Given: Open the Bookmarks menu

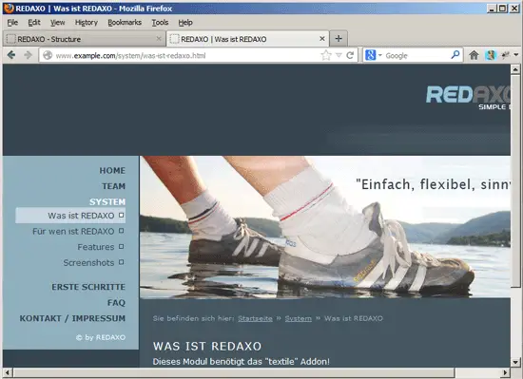Looking at the screenshot, I should [125, 22].
